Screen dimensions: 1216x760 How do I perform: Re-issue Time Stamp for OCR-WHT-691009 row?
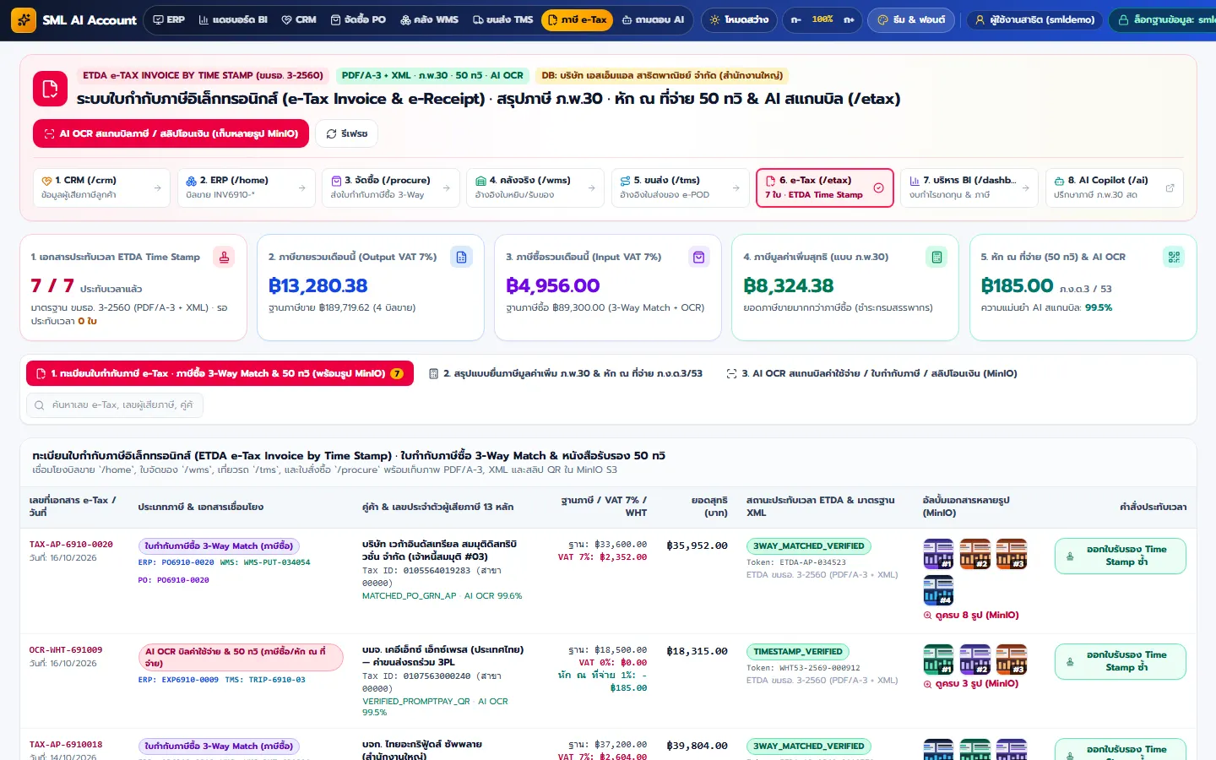click(x=1120, y=661)
